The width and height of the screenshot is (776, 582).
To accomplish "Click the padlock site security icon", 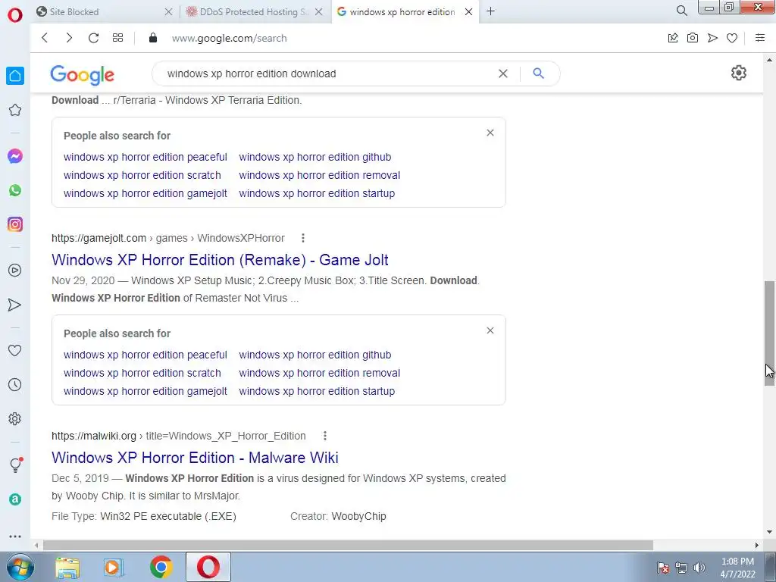I will 153,38.
